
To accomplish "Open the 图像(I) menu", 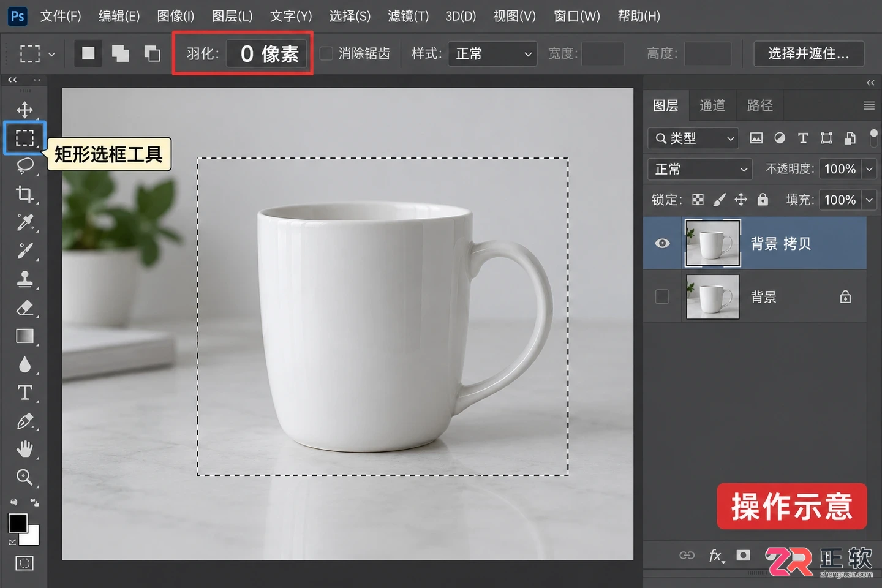I will pyautogui.click(x=175, y=16).
